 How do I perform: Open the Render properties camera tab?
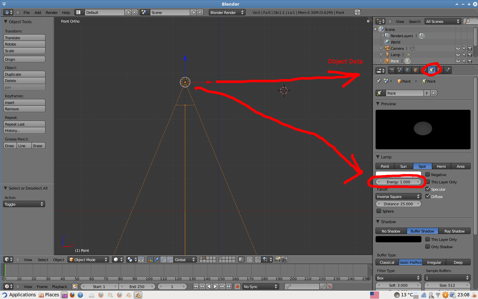(x=392, y=70)
